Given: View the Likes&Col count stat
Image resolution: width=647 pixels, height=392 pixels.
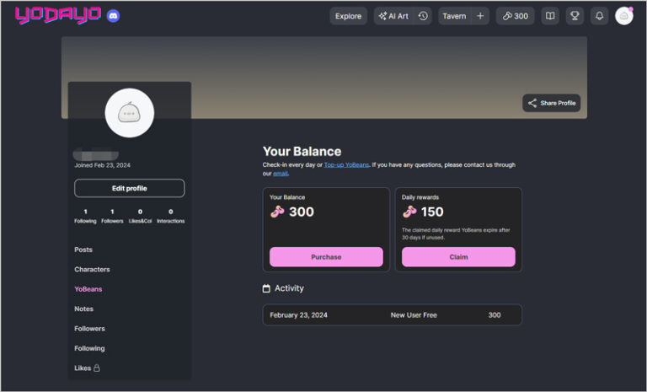Looking at the screenshot, I should point(141,216).
